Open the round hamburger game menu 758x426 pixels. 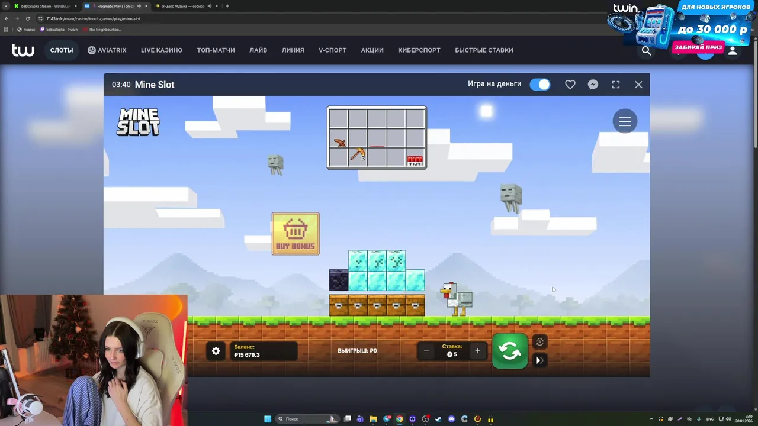(625, 121)
